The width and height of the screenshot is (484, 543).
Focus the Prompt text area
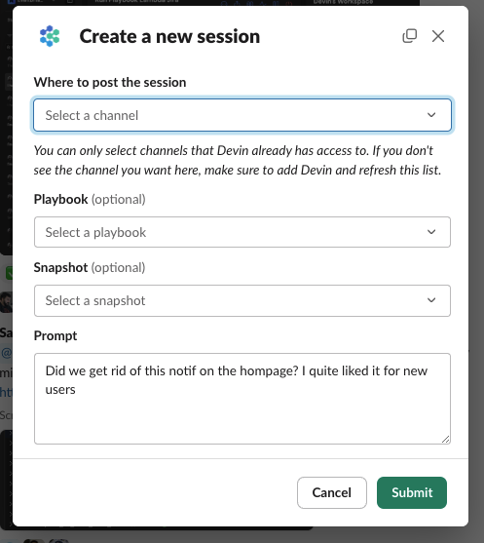click(x=242, y=399)
